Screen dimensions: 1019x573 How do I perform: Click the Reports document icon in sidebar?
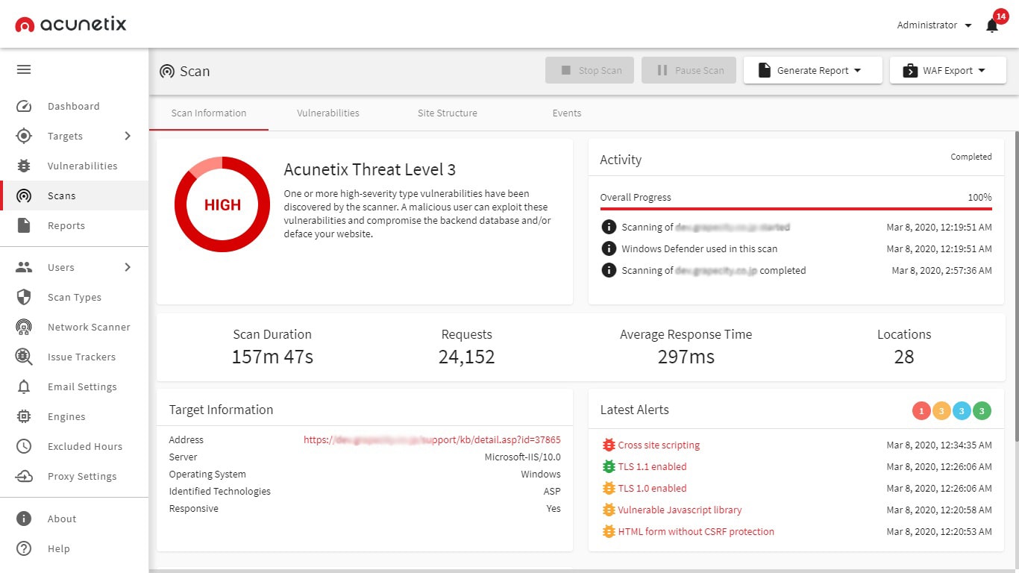click(x=24, y=225)
